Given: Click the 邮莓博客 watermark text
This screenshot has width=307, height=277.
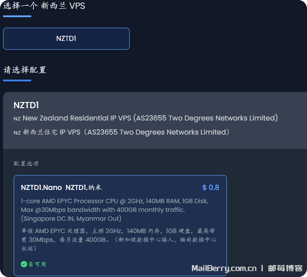Looking at the screenshot, I should pyautogui.click(x=285, y=268).
